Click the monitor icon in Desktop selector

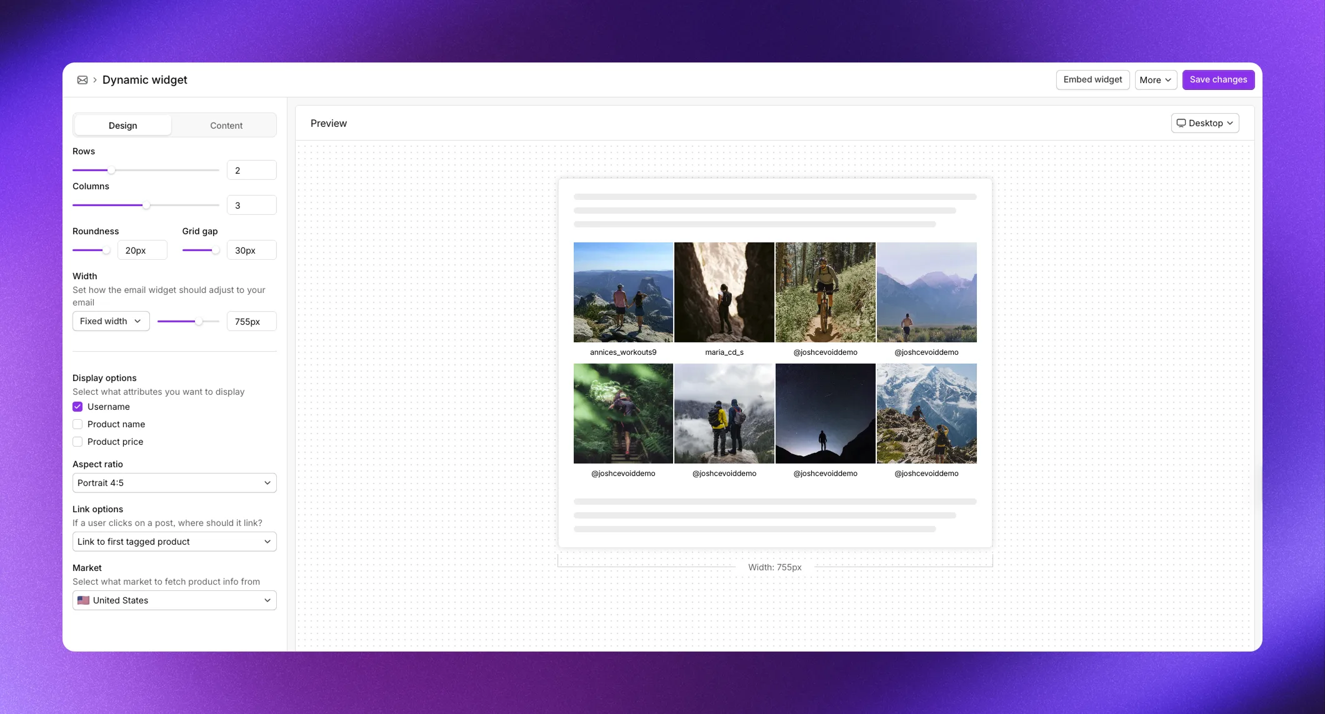(x=1181, y=123)
